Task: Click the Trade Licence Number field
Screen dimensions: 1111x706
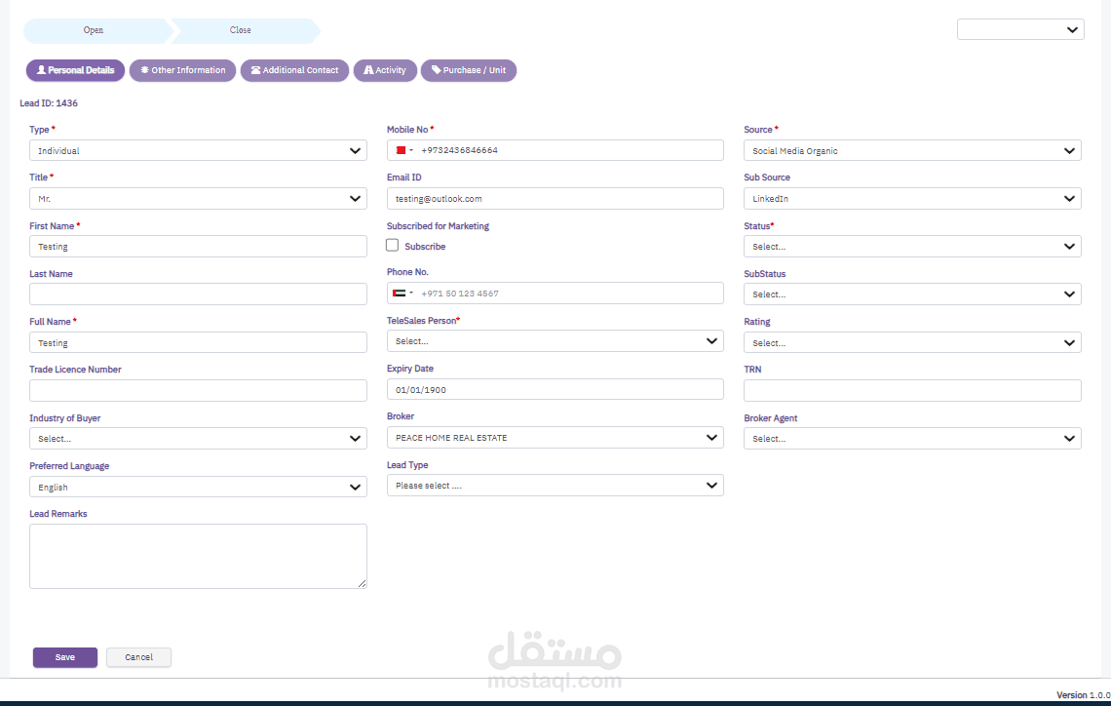Action: click(199, 390)
